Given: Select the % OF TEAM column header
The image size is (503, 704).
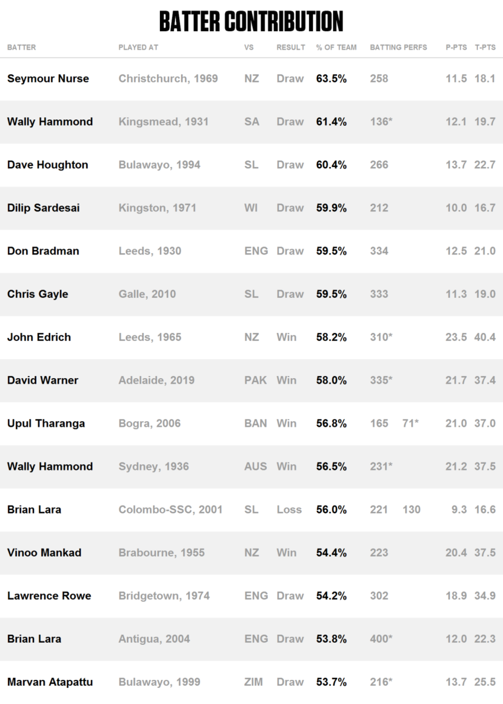Looking at the screenshot, I should point(336,47).
